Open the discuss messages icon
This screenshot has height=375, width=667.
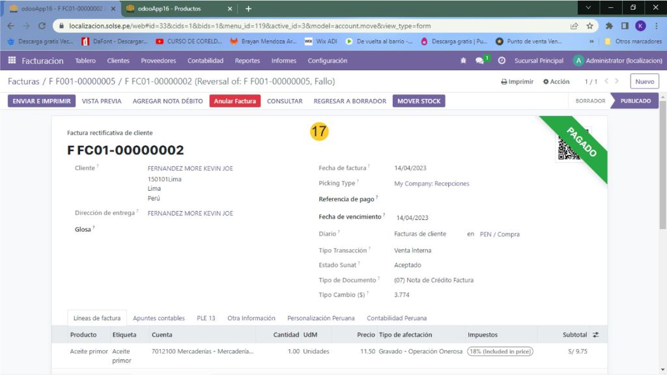(480, 61)
